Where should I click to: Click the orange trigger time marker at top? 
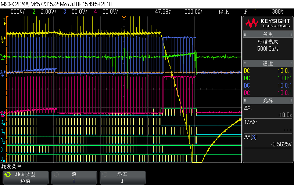(x=124, y=17)
